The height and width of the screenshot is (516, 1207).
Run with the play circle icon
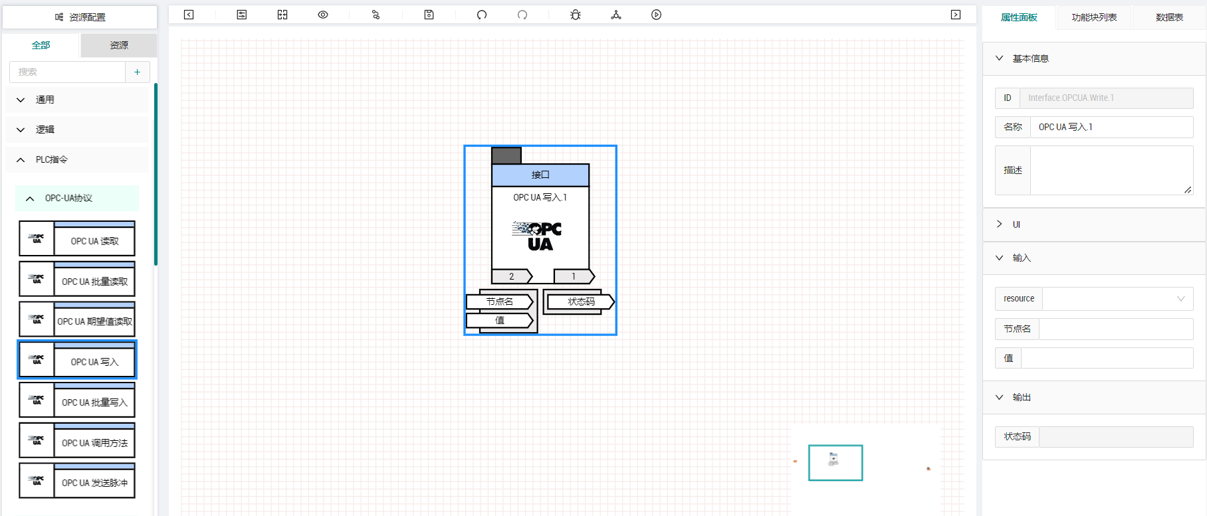pyautogui.click(x=657, y=15)
